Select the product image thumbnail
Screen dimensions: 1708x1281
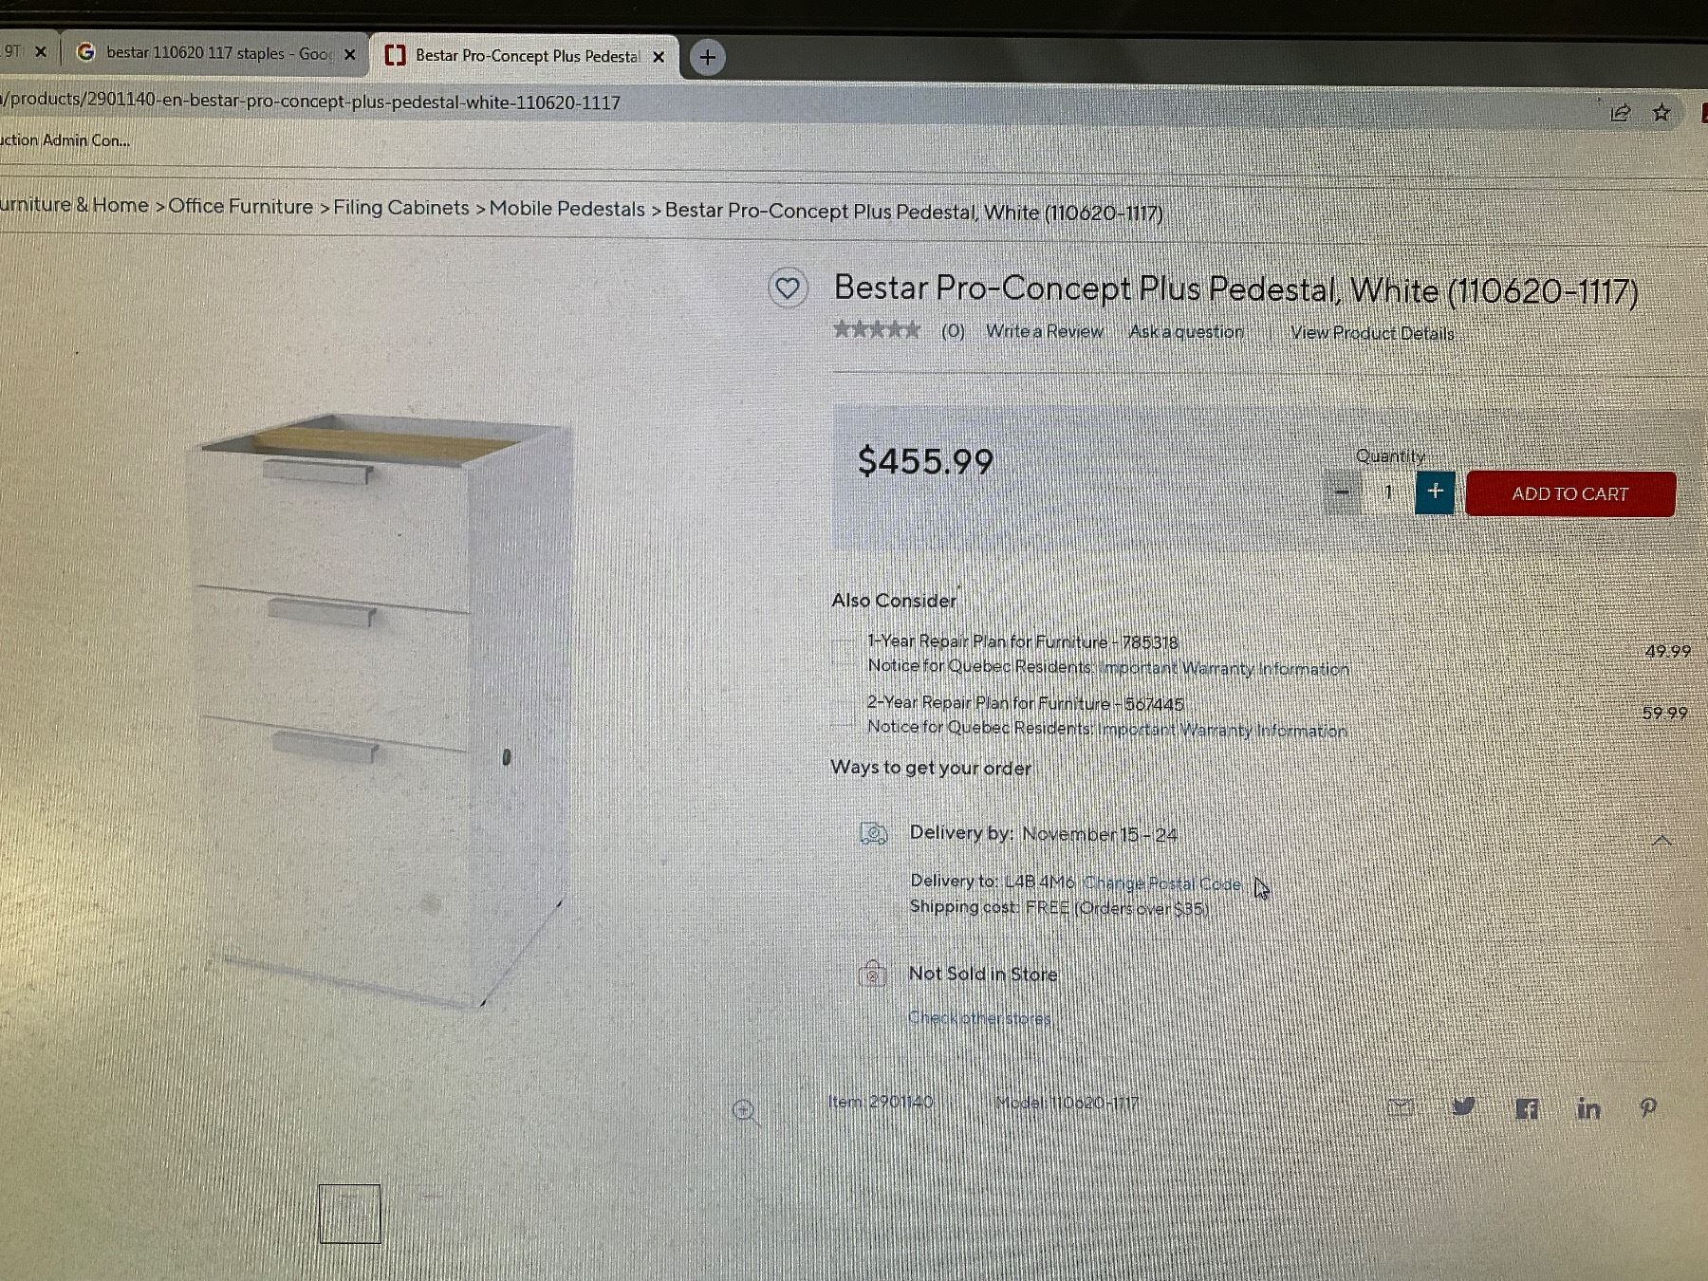(349, 1214)
